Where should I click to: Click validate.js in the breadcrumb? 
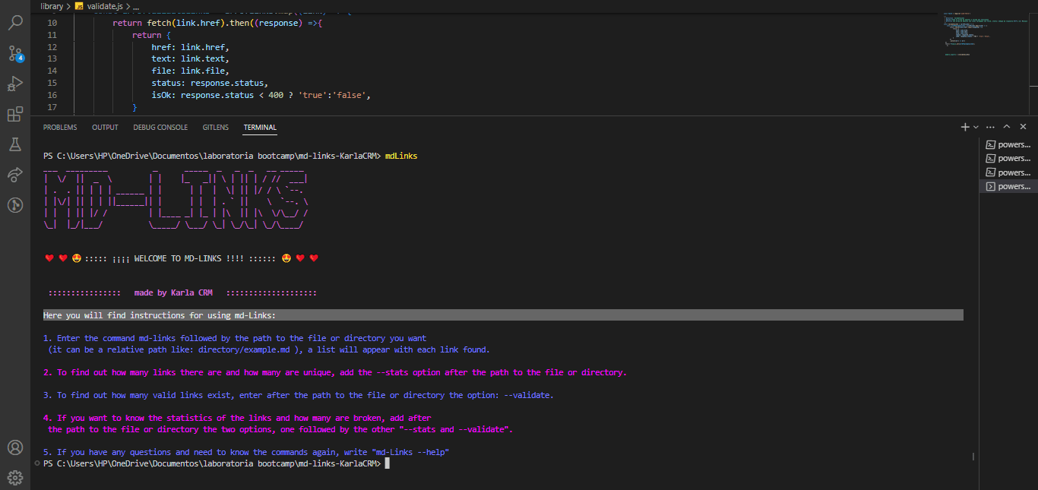[104, 6]
